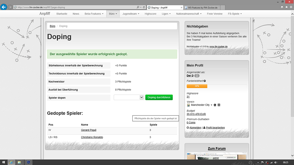Expand the Manchester City club dropdown
This screenshot has width=294, height=165.
pos(211,105)
